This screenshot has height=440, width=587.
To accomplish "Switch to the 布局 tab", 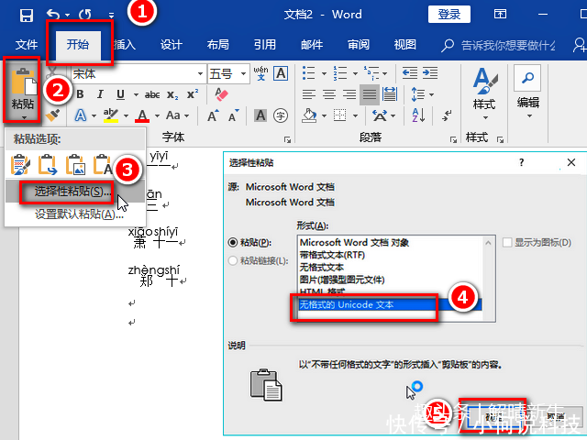I will coord(218,45).
